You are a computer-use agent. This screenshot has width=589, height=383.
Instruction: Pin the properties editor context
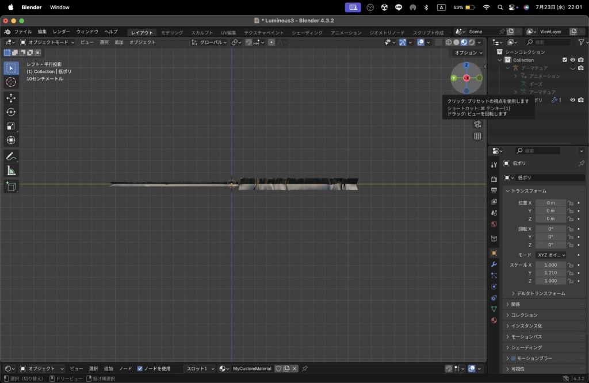coord(582,163)
